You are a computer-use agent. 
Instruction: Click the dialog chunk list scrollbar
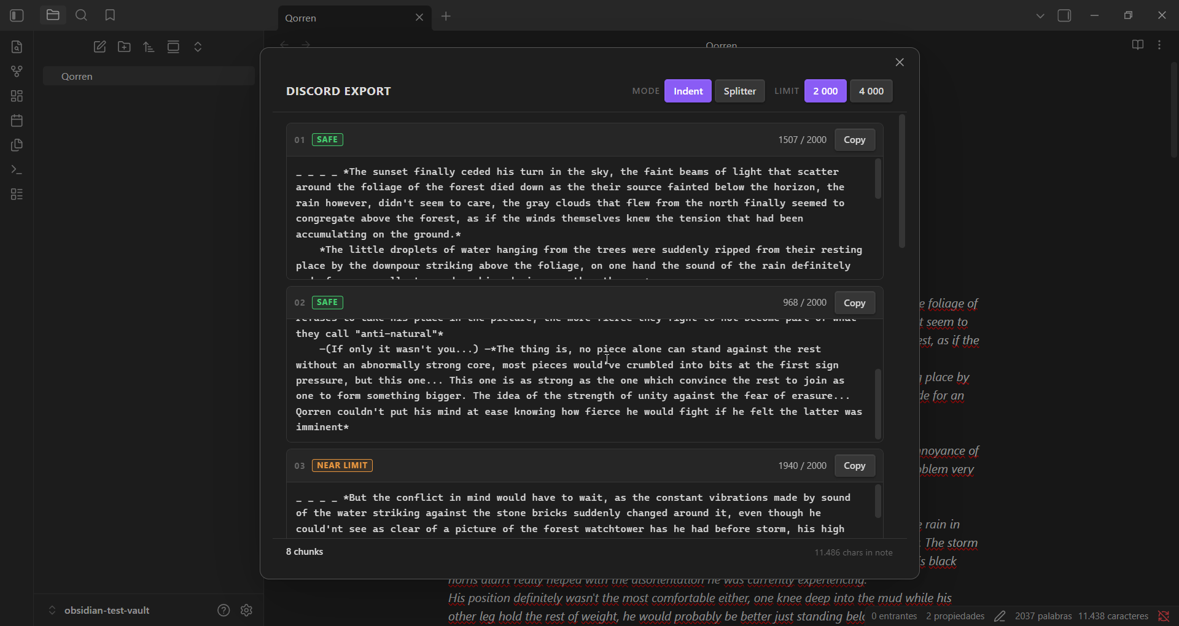(x=902, y=182)
